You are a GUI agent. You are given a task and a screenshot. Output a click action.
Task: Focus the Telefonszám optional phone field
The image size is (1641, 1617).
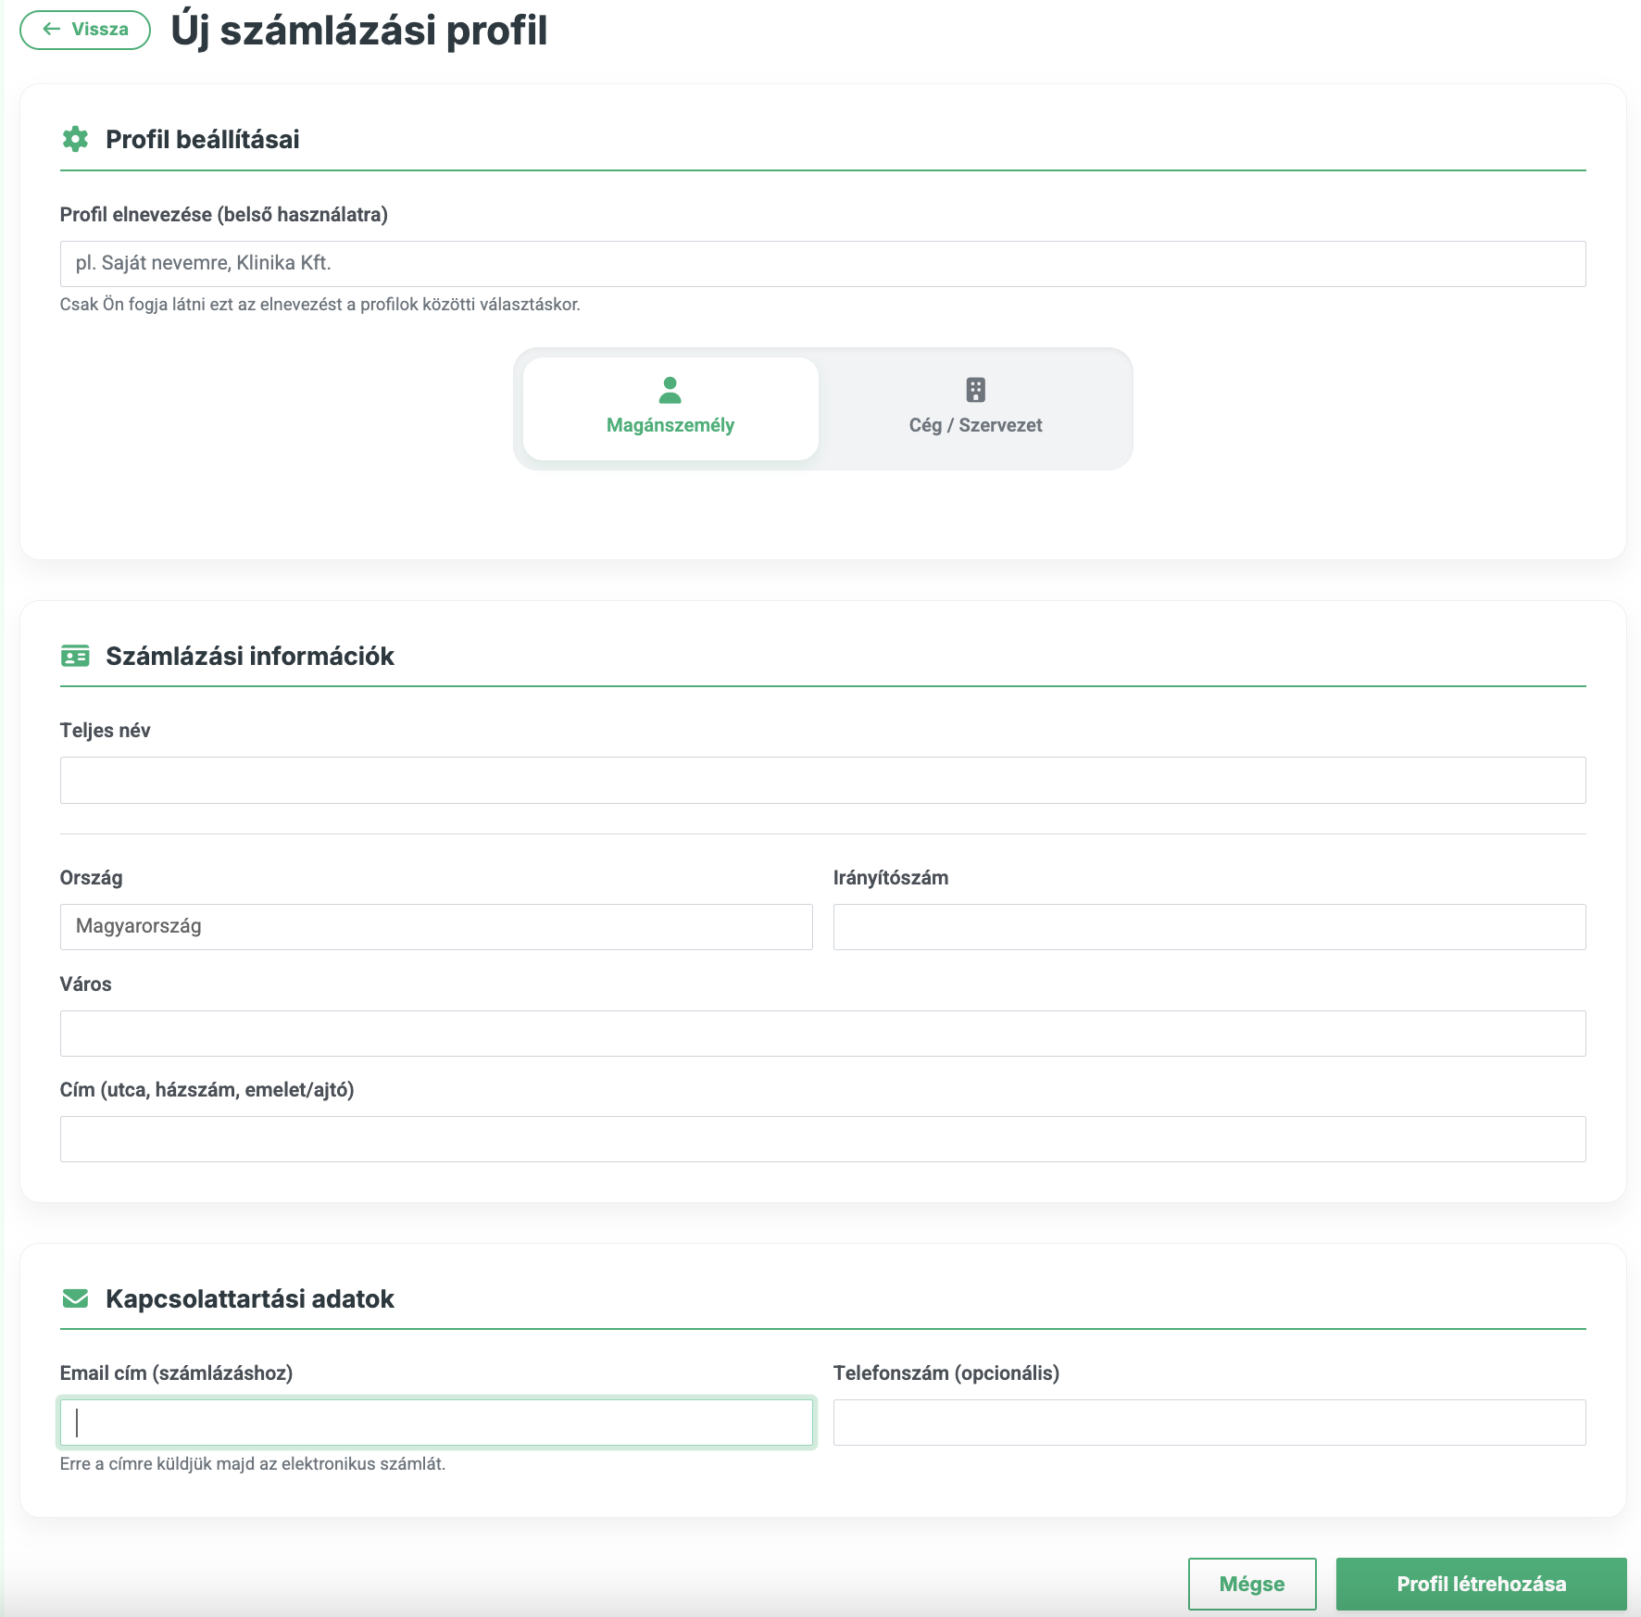point(1209,1422)
